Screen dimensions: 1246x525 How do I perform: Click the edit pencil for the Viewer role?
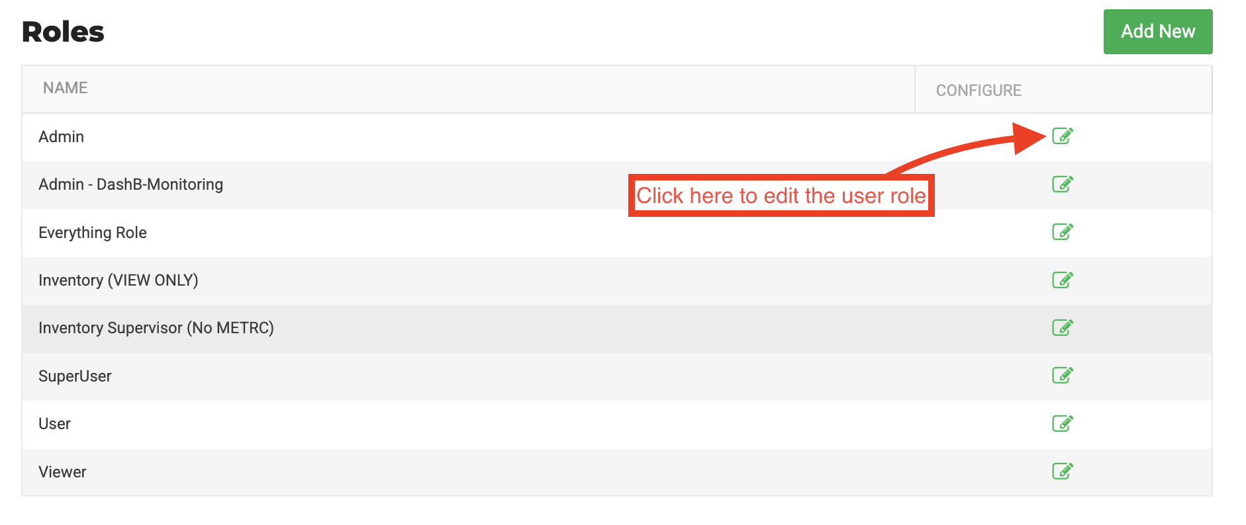point(1062,471)
